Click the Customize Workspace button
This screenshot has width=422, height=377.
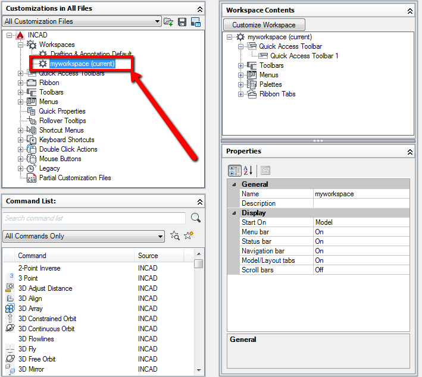264,24
